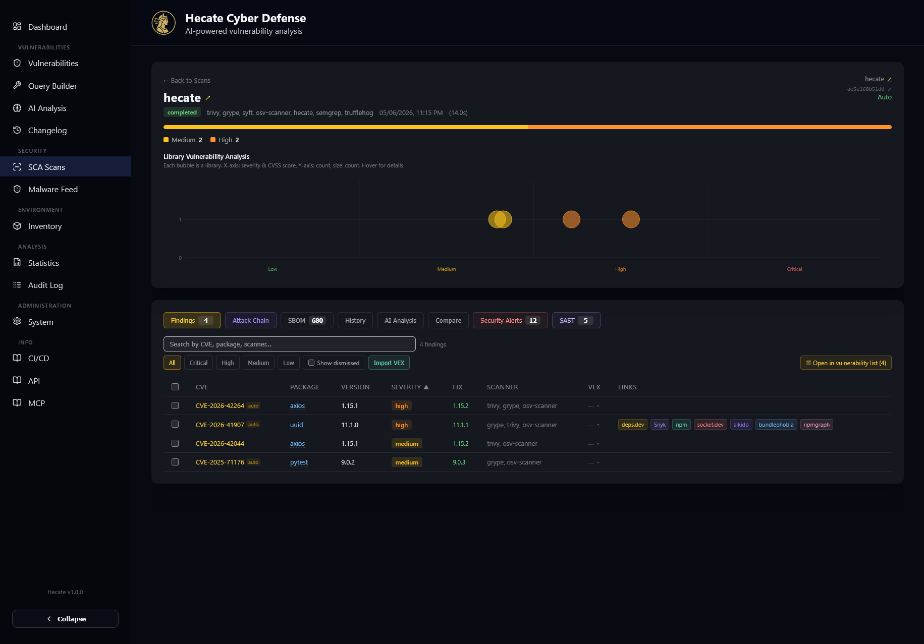The width and height of the screenshot is (924, 644).
Task: Open the SAST tab
Action: pyautogui.click(x=576, y=320)
